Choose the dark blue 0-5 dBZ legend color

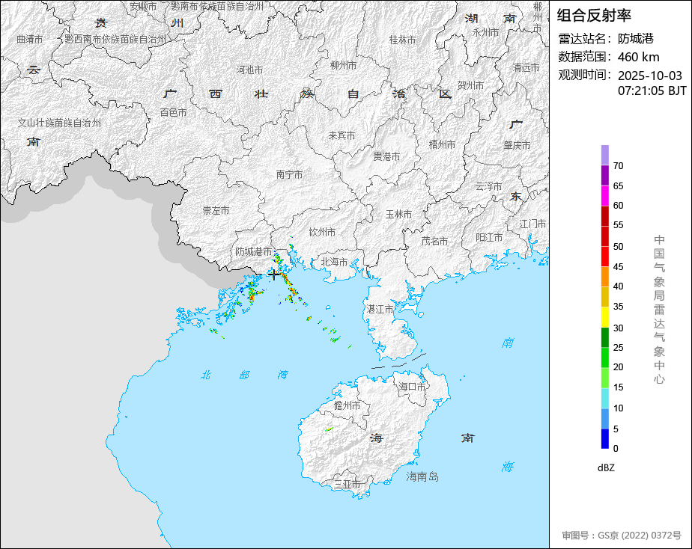604,439
